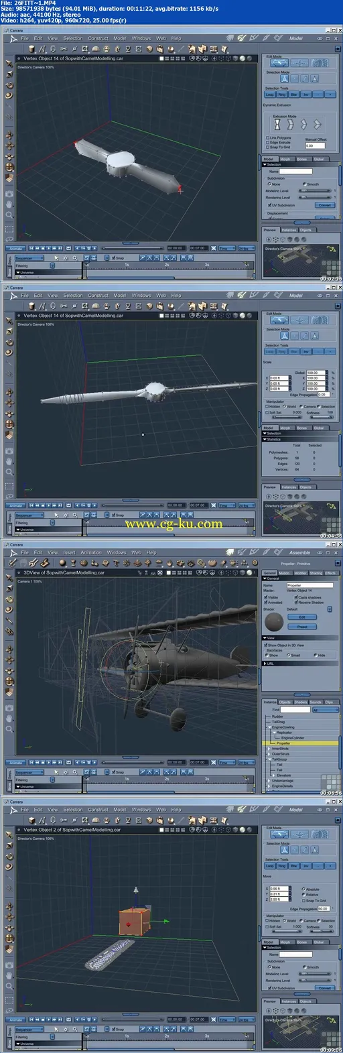
Task: Toggle Soft Sel. checkbox in 04:36 frame
Action: pyautogui.click(x=267, y=412)
